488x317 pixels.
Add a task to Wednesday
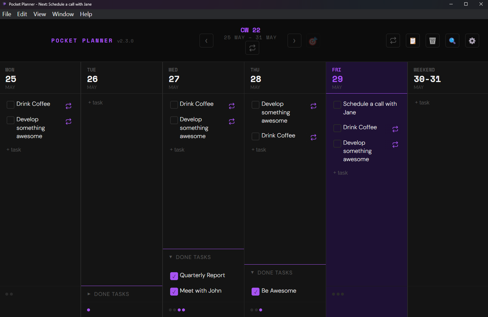tap(177, 150)
